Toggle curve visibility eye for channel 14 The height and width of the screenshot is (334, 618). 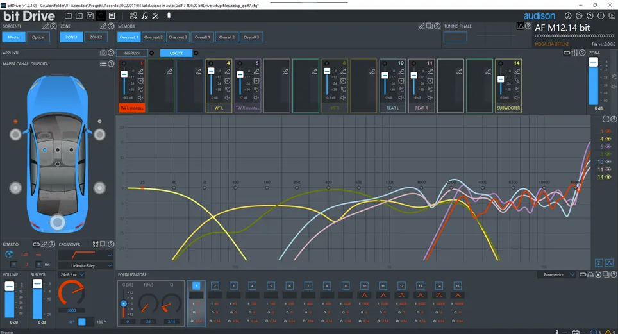[x=608, y=177]
